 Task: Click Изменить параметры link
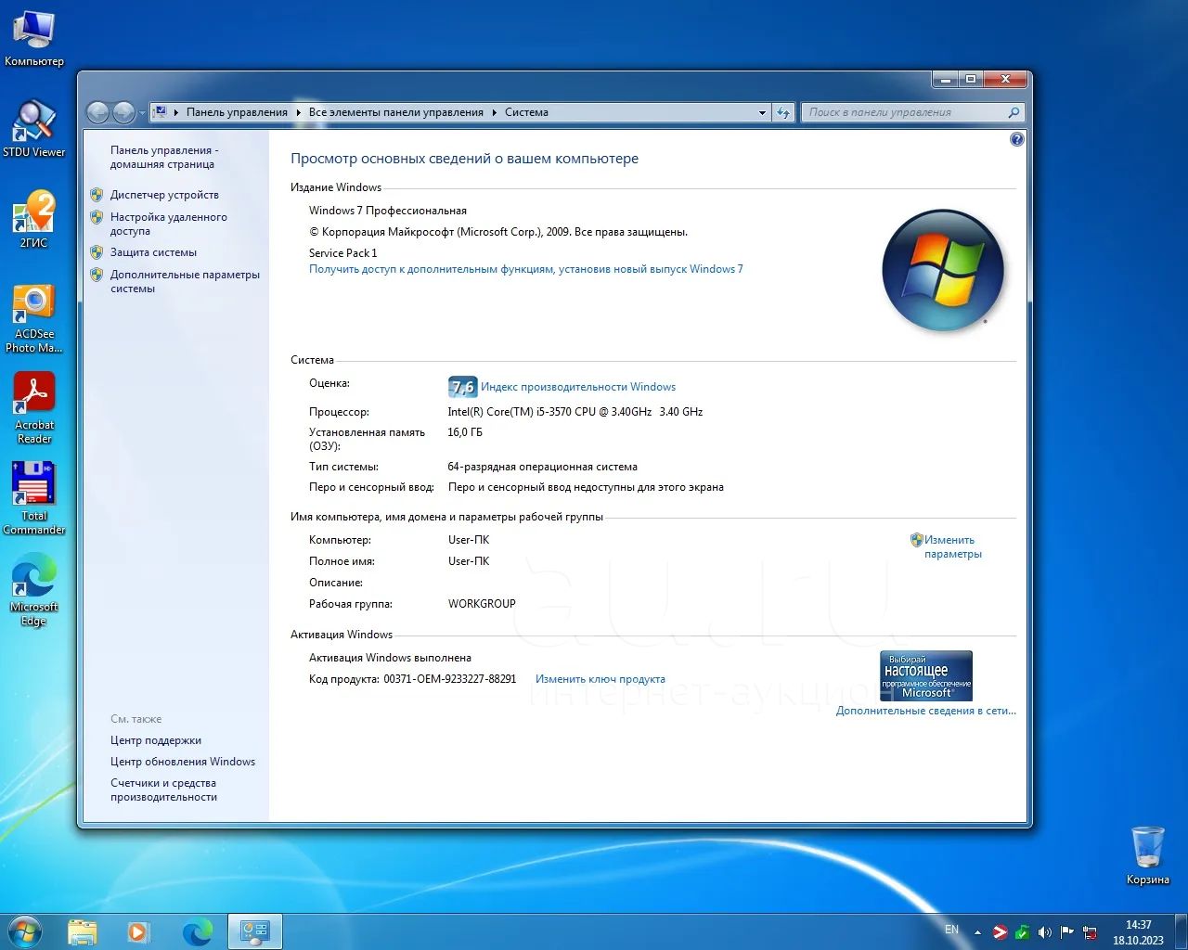(x=952, y=546)
